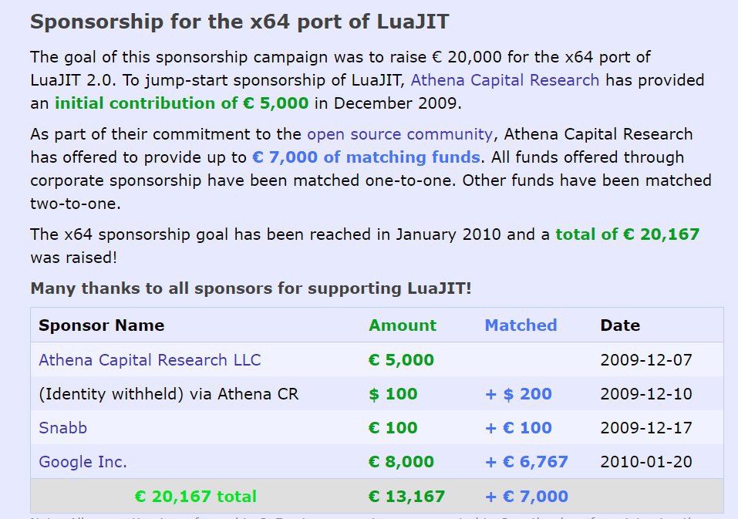Click Google's € 8,000 amount cell
738x519 pixels.
click(x=401, y=462)
